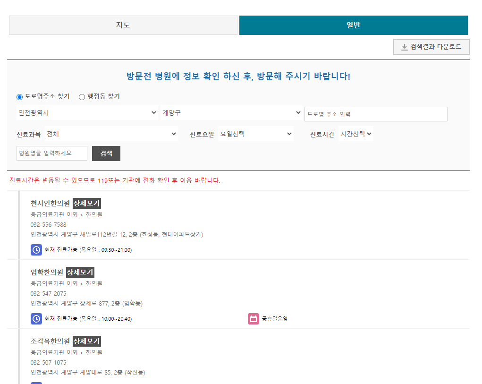Click the download arrow icon in 검색결과 다운로드
Image resolution: width=482 pixels, height=384 pixels.
[405, 47]
